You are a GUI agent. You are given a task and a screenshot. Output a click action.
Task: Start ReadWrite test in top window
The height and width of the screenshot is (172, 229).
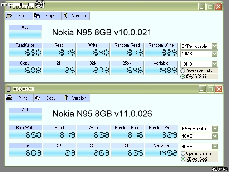click(x=25, y=50)
